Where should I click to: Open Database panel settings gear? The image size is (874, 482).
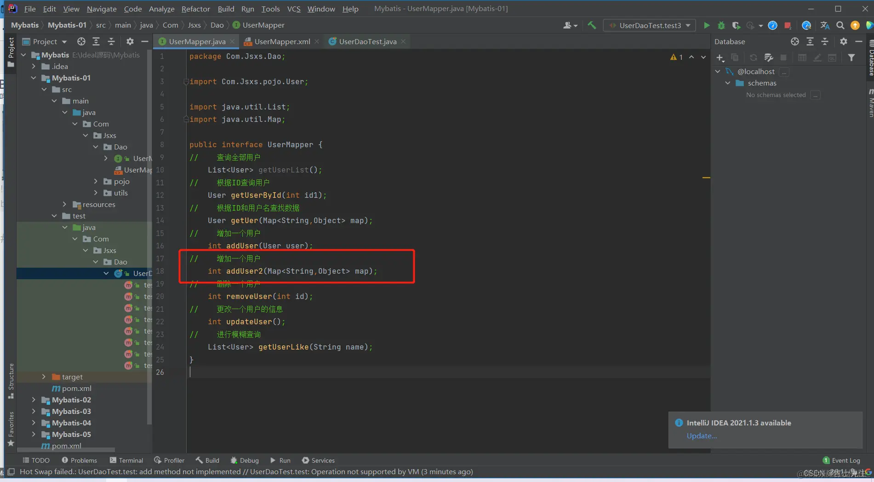pos(843,41)
